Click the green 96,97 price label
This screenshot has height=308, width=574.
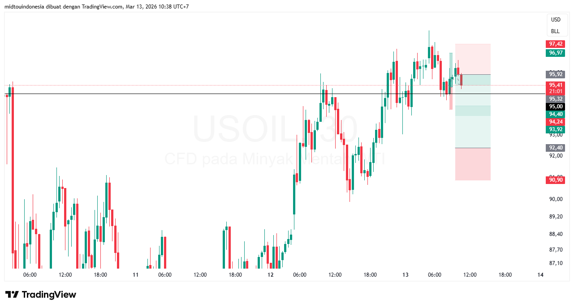click(556, 53)
